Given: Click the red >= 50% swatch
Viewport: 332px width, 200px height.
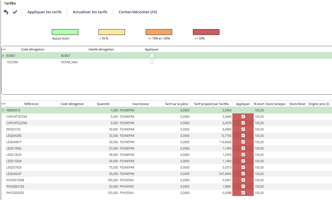Looking at the screenshot, I should [206, 32].
